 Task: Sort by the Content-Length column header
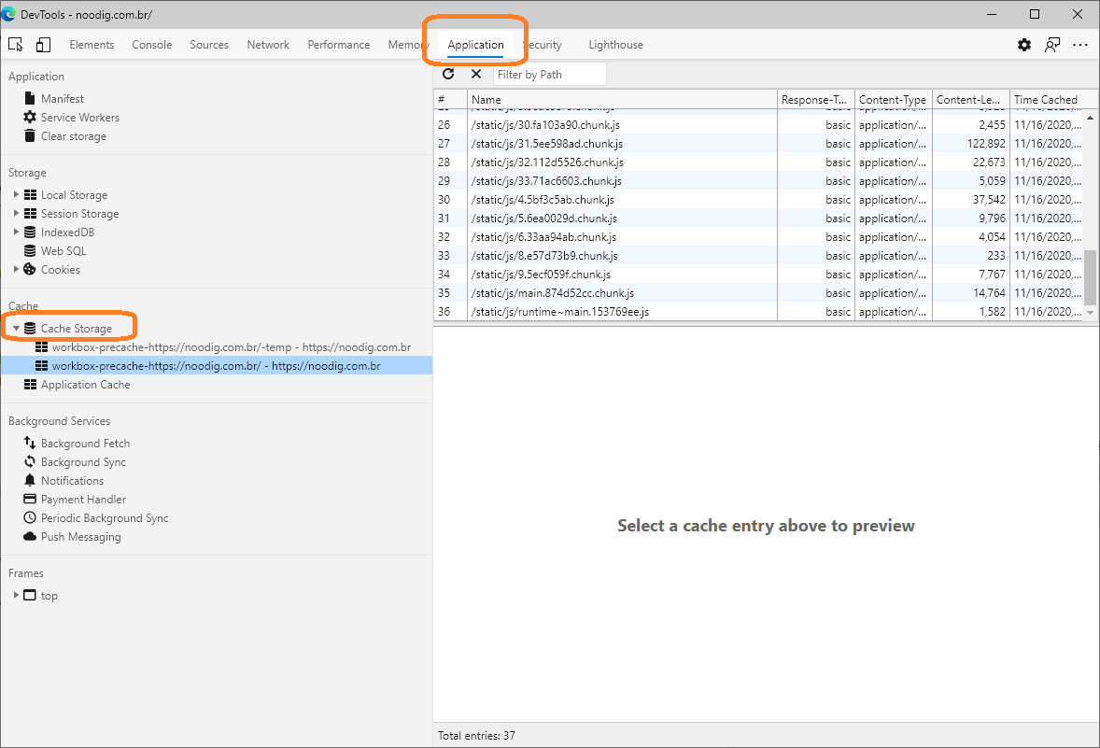(x=970, y=100)
